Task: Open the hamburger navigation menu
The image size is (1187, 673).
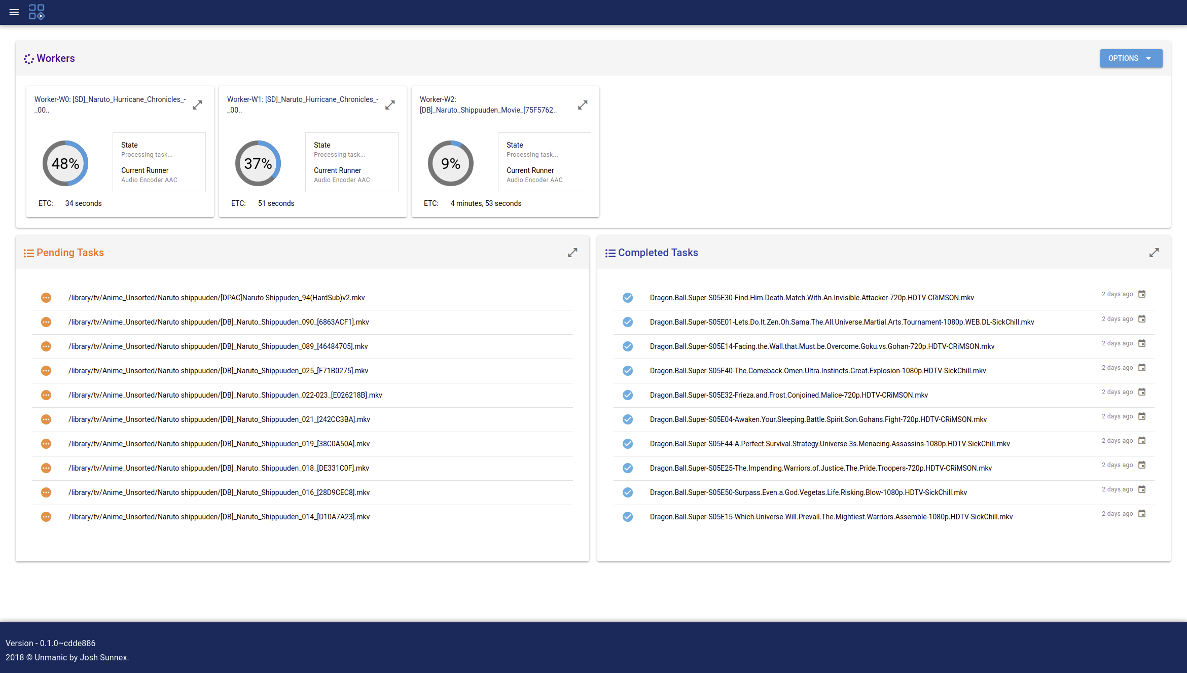Action: (14, 12)
